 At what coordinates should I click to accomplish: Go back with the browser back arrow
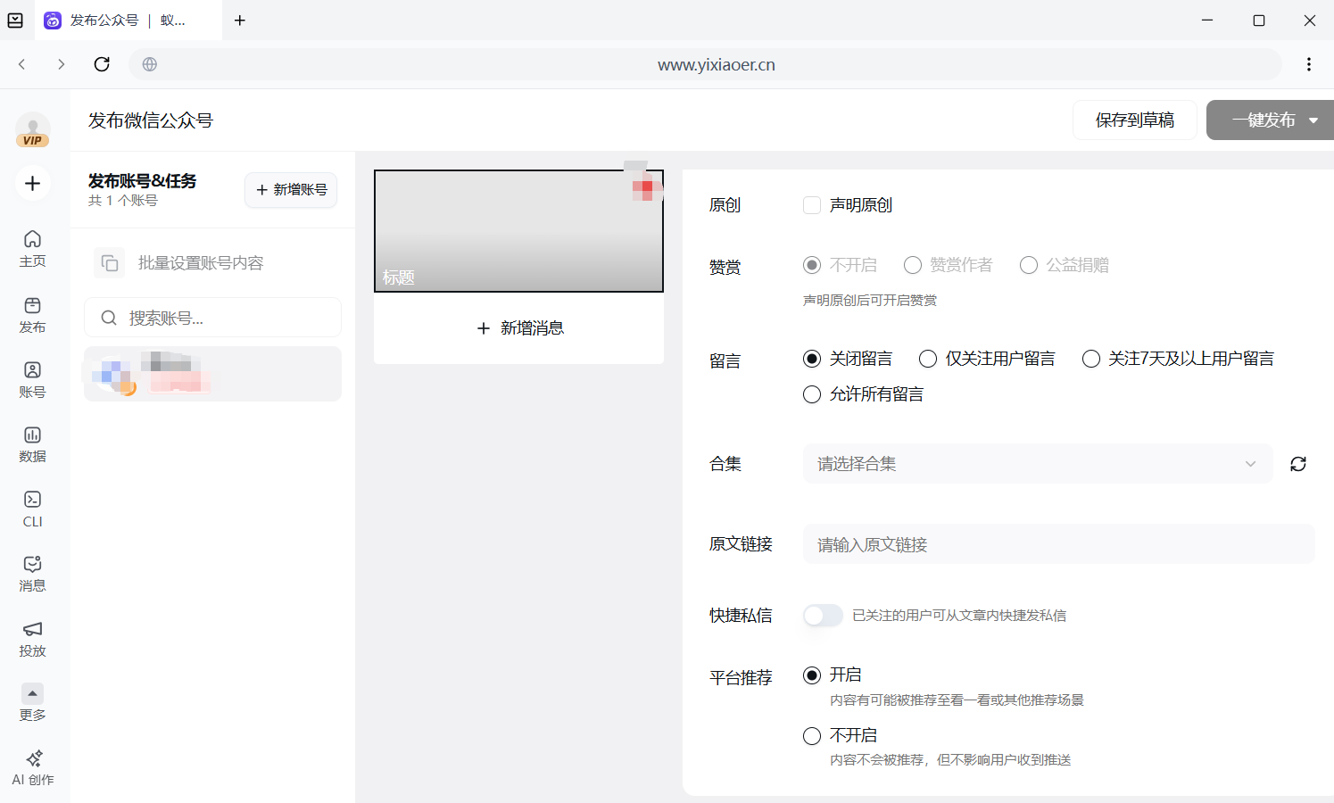pos(22,64)
